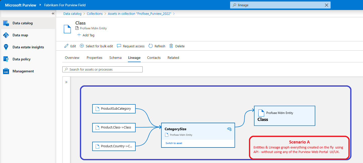Click the Select for bulk edit plus icon

click(x=82, y=46)
